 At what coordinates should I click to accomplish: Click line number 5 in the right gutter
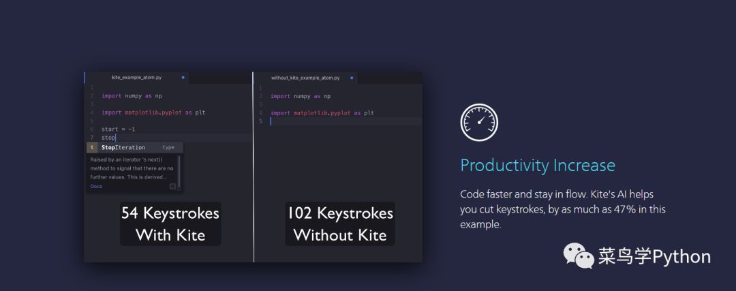point(260,121)
